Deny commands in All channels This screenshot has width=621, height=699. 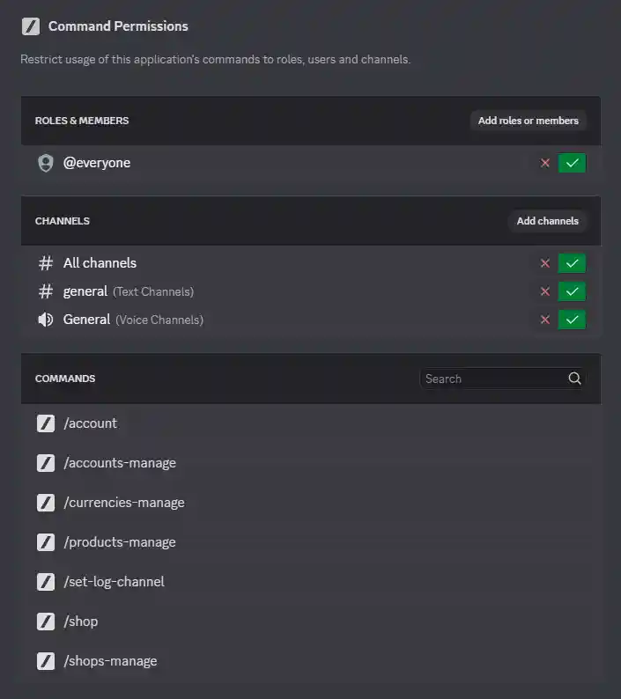pos(545,263)
